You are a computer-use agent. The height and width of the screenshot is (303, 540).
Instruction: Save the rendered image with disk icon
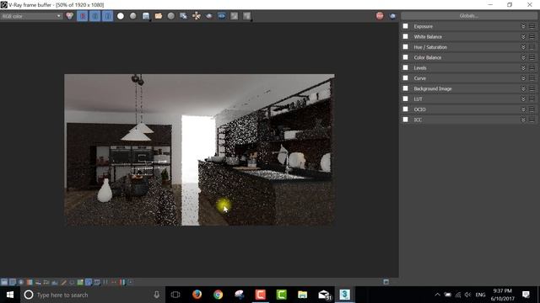click(146, 16)
